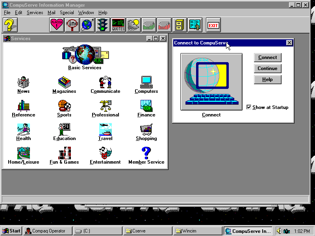Open the stock Quotes toolbar icon
Image resolution: width=315 pixels, height=236 pixels.
pyautogui.click(x=118, y=25)
